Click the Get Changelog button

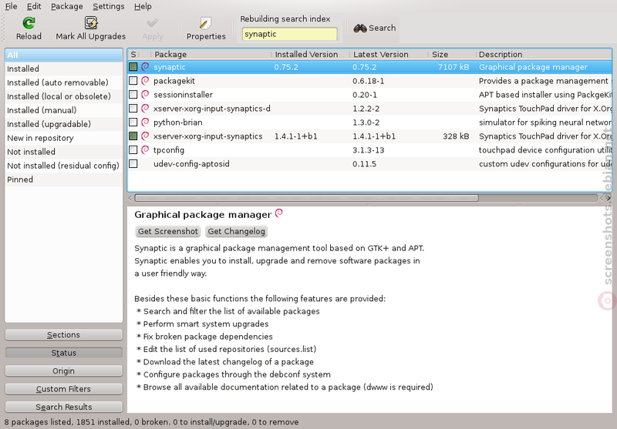click(236, 231)
